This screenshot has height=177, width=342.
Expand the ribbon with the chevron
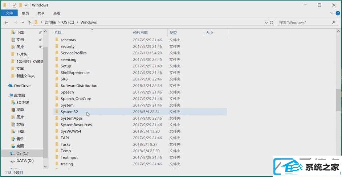[x=332, y=13]
